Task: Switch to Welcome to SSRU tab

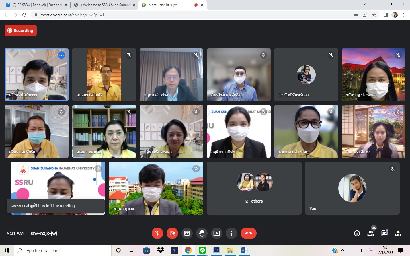Action: coord(102,5)
